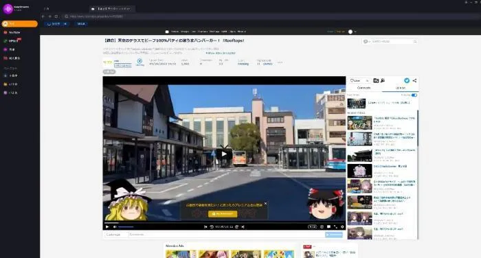Close the premium membership popup

click(265, 204)
